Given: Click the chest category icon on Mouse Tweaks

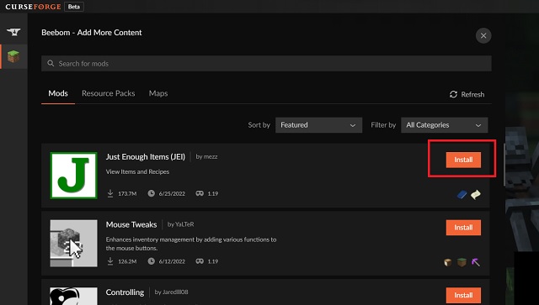Looking at the screenshot, I should 447,262.
